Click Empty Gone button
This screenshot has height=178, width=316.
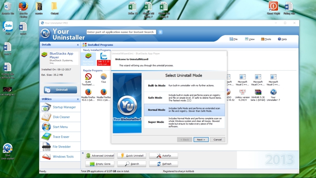coord(100,164)
